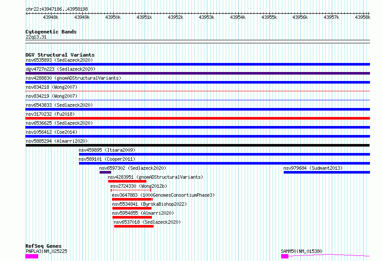382x261 pixels.
Task: Click ruler position 43956k
Action: [x=300, y=17]
